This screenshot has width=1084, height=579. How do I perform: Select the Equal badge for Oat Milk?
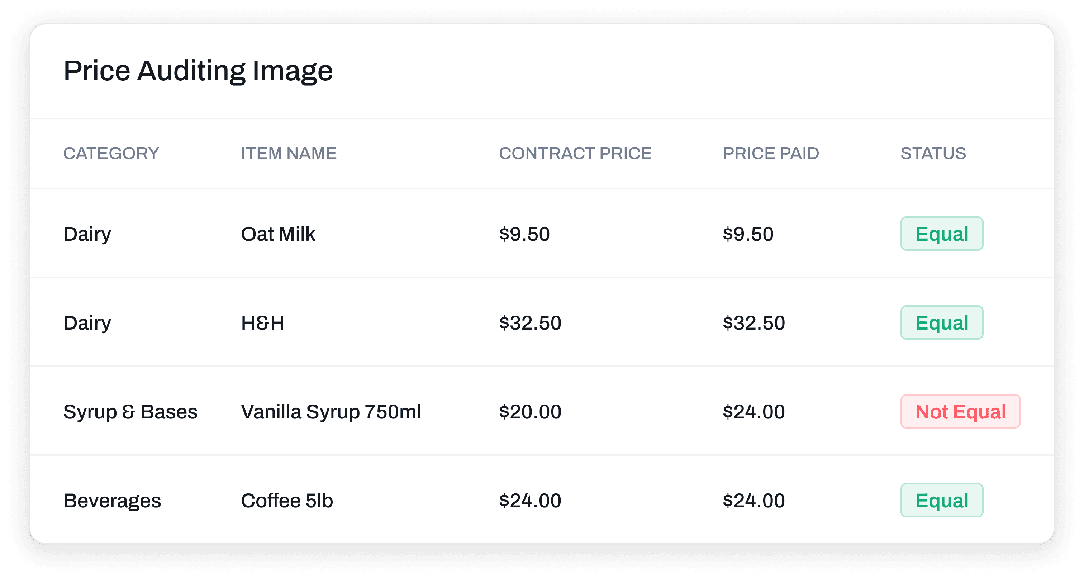(x=942, y=234)
